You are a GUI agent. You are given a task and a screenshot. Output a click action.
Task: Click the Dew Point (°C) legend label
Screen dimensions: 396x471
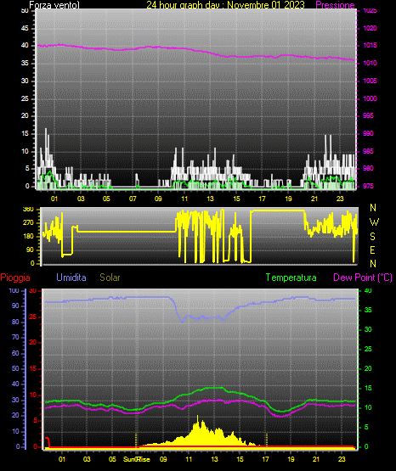click(363, 278)
